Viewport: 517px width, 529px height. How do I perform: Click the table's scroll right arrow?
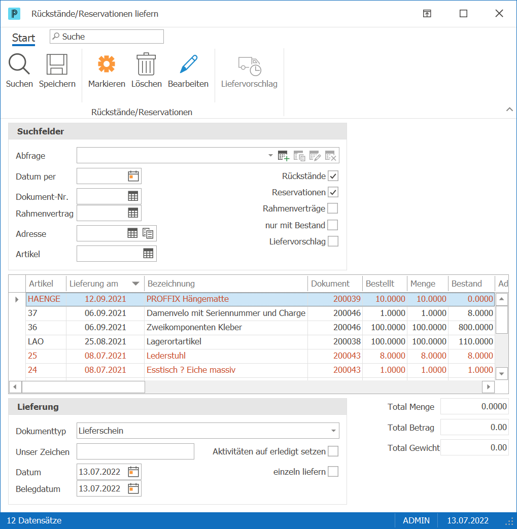tap(488, 387)
